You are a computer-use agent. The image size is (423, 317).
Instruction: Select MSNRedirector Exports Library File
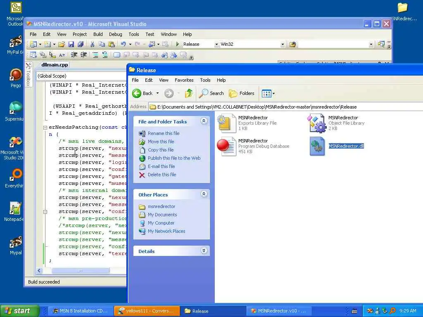point(248,123)
